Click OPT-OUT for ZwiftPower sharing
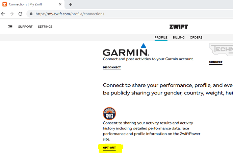233x158 pixels. pyautogui.click(x=109, y=148)
